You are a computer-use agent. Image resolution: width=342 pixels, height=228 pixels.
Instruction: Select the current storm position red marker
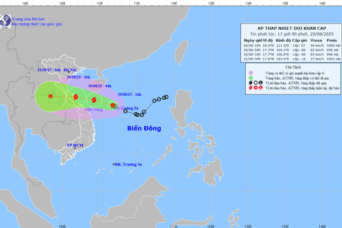pos(113,105)
